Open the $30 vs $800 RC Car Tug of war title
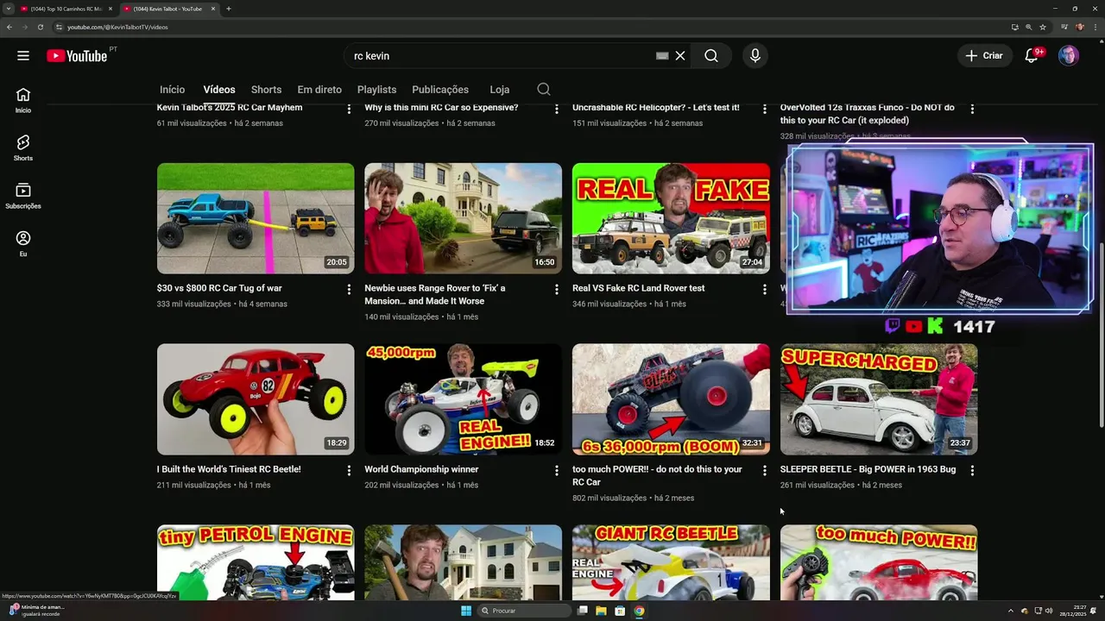This screenshot has height=621, width=1105. [219, 288]
